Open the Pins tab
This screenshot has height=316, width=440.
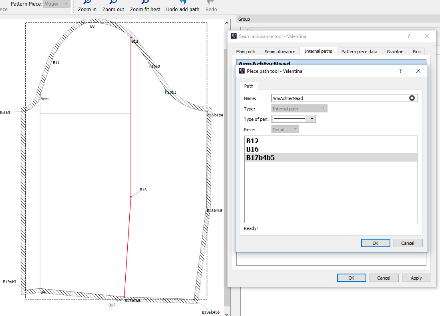click(x=416, y=52)
